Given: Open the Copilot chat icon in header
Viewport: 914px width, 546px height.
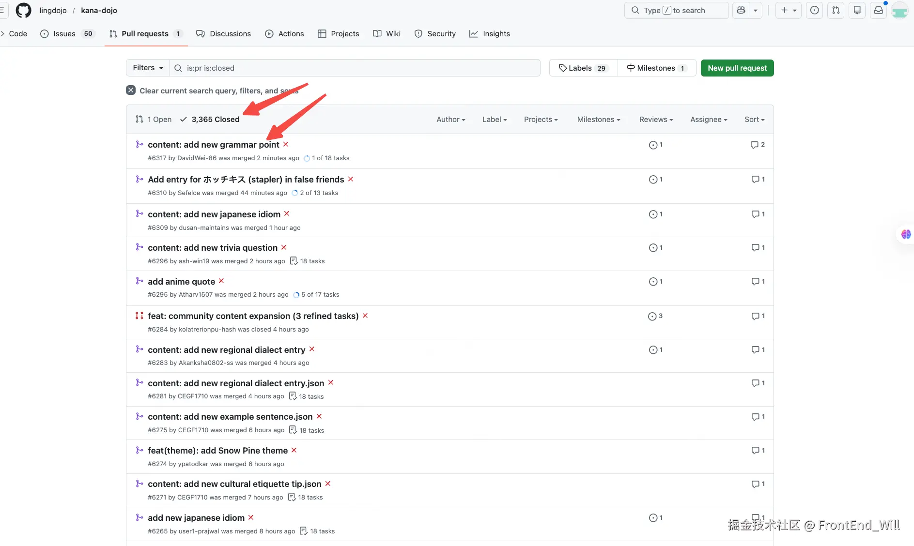Looking at the screenshot, I should tap(741, 10).
